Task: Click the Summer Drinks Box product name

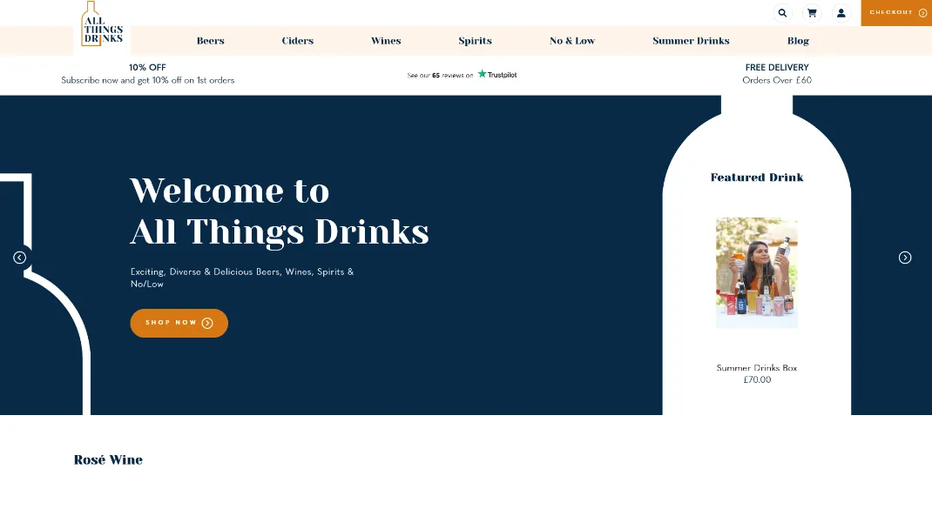Action: (756, 368)
